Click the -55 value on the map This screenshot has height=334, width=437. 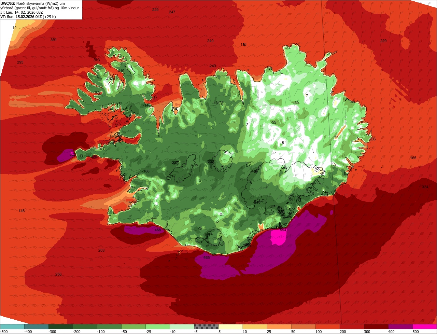point(273,122)
